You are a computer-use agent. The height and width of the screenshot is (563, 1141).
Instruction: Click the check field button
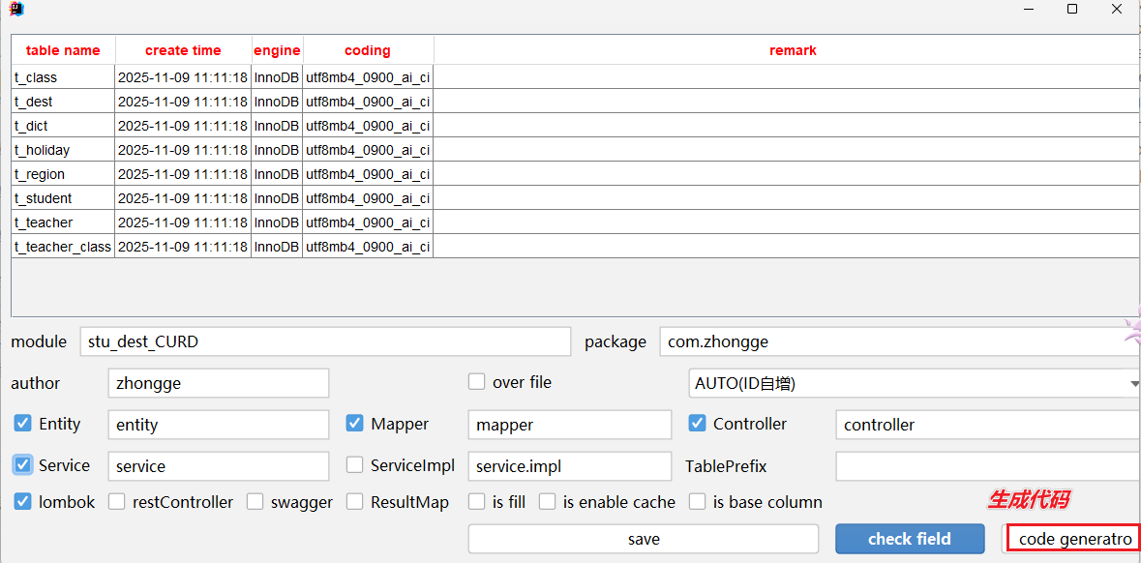(909, 539)
